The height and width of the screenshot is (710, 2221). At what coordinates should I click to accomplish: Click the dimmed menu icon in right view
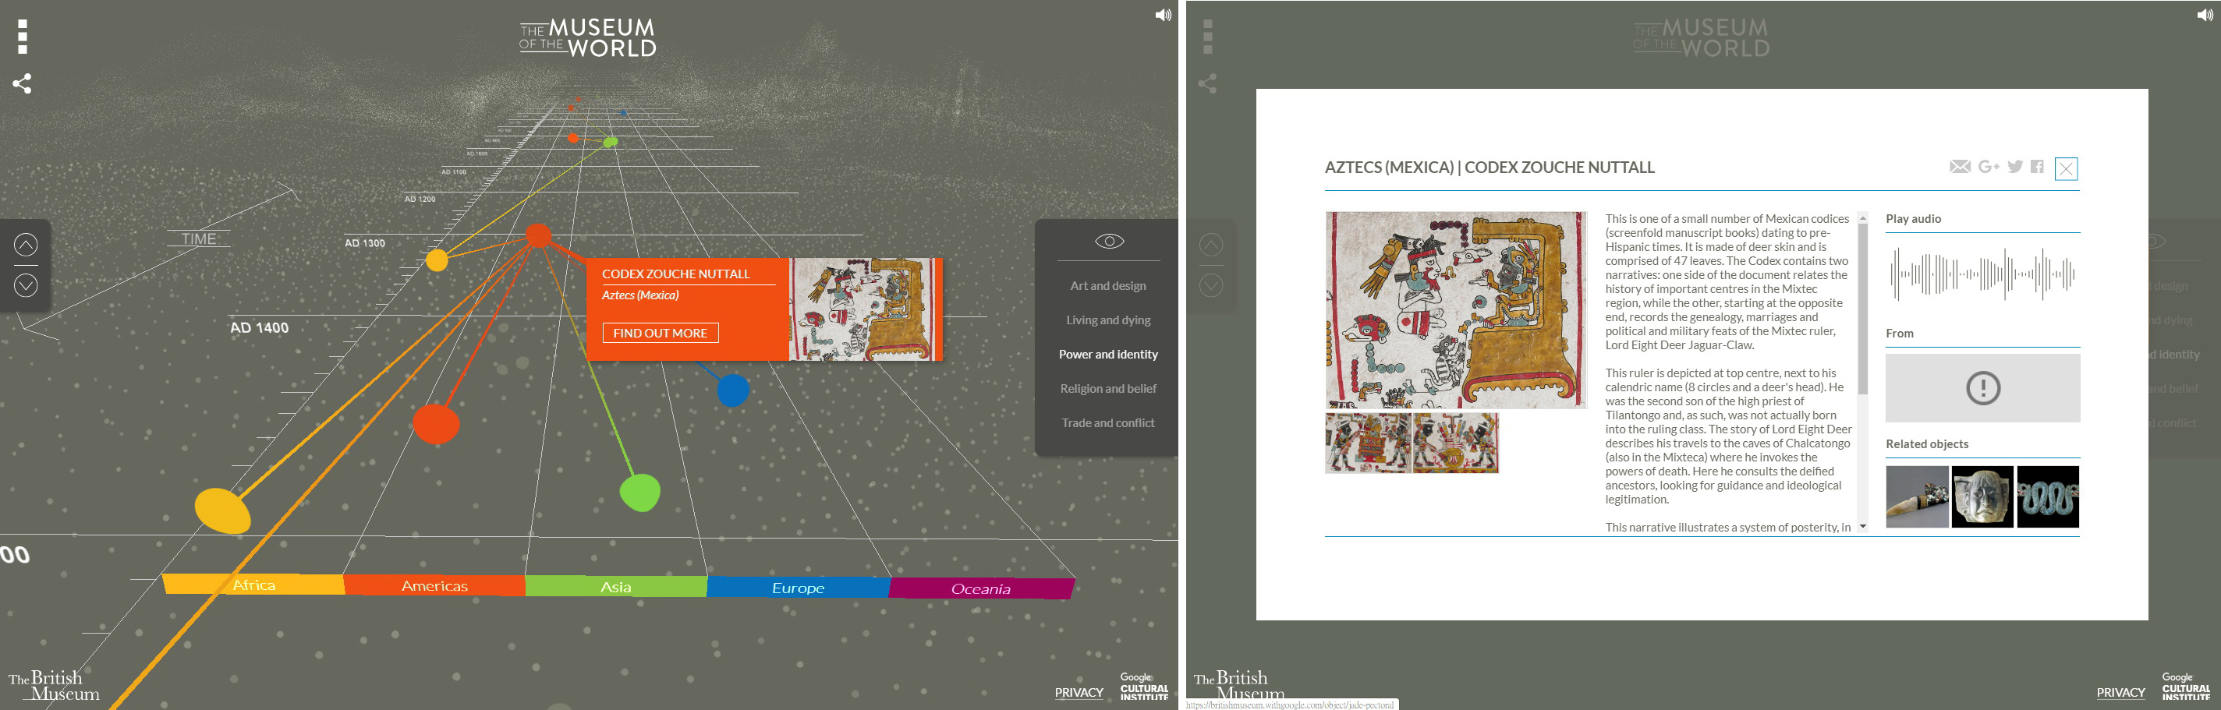[1208, 37]
